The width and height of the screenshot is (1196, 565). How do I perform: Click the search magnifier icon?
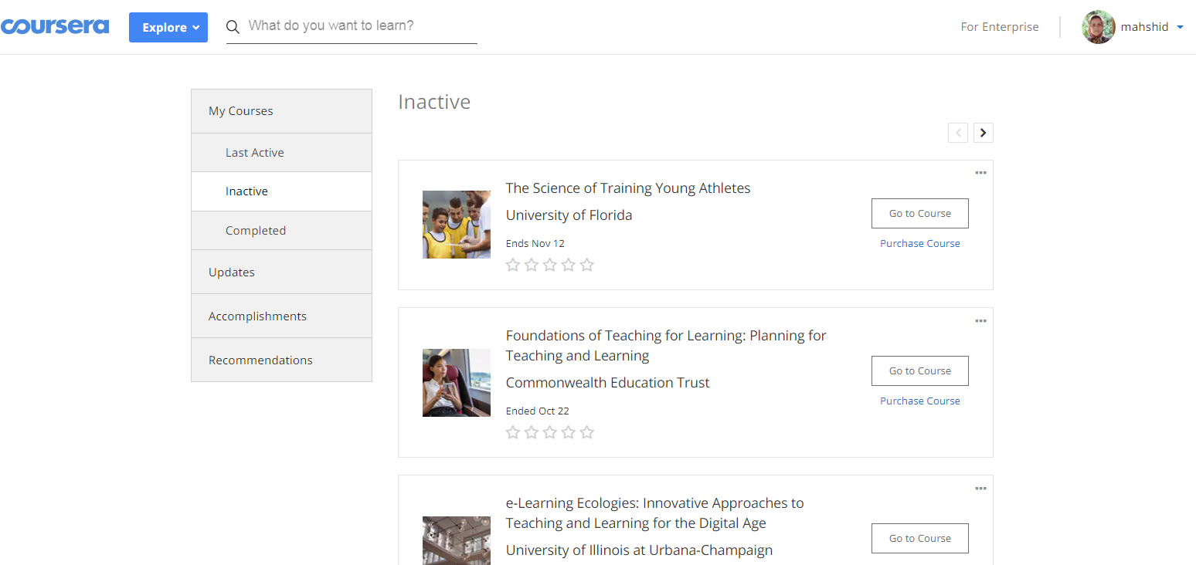233,27
